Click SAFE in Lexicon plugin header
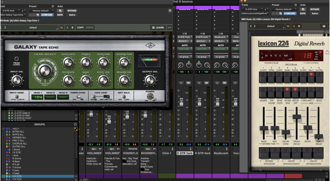The image size is (330, 181). [x=303, y=13]
